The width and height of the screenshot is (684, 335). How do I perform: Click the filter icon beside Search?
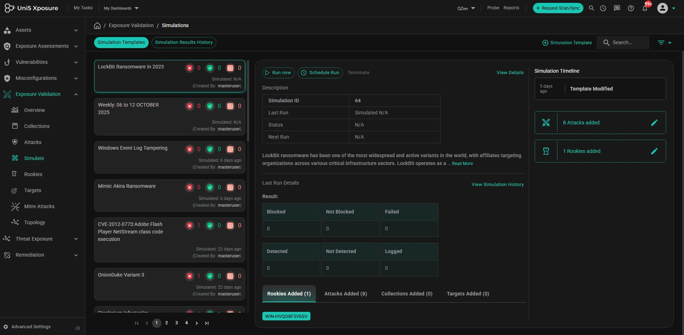(661, 43)
